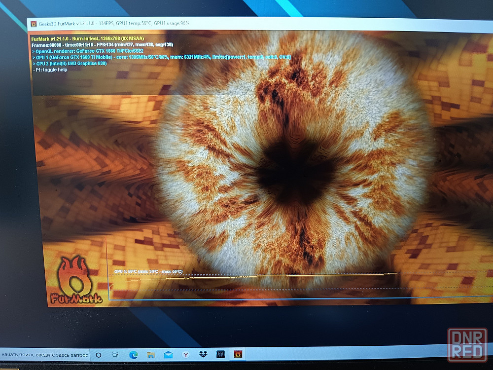493x370 pixels.
Task: Open File Explorer folder icon on taskbar
Action: point(151,355)
